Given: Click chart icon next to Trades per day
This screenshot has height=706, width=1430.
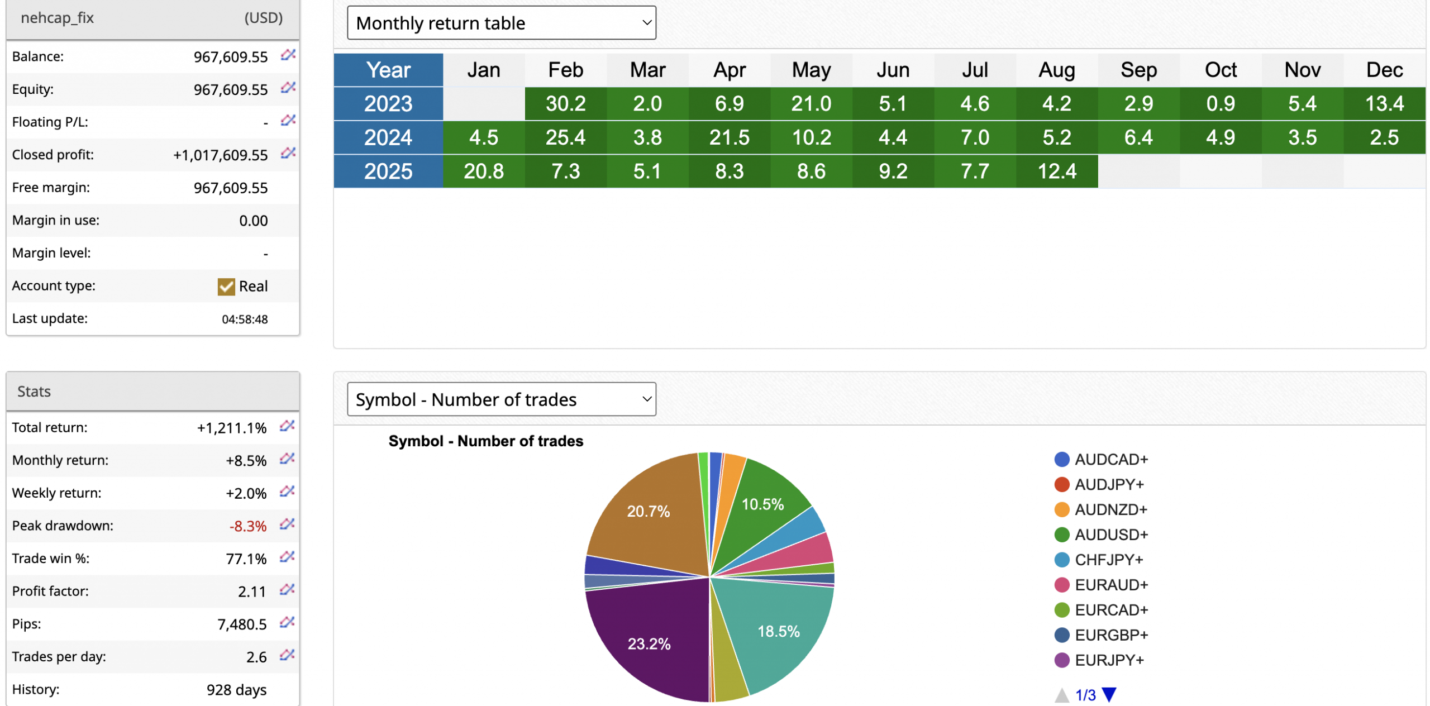Looking at the screenshot, I should [287, 655].
